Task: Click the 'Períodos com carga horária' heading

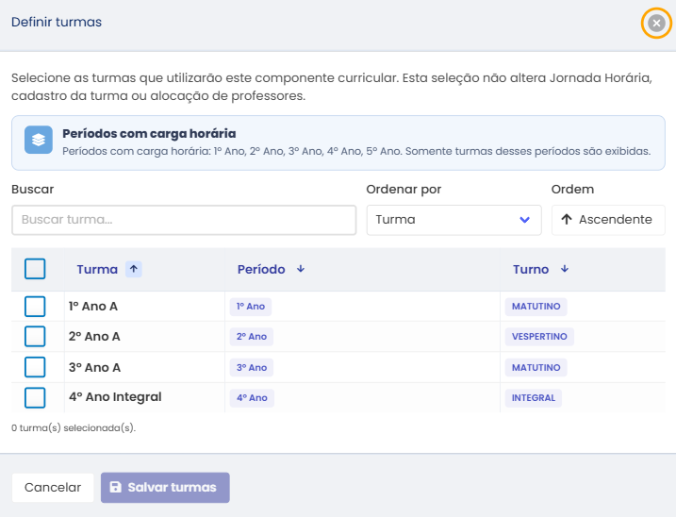Action: click(149, 134)
